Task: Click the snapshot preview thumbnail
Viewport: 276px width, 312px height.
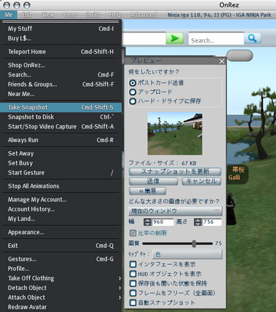Action: [x=175, y=133]
